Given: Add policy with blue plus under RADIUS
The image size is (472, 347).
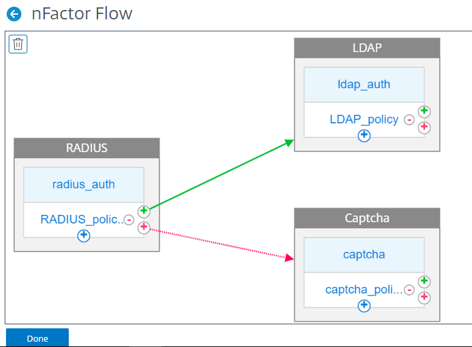Looking at the screenshot, I should tap(83, 236).
